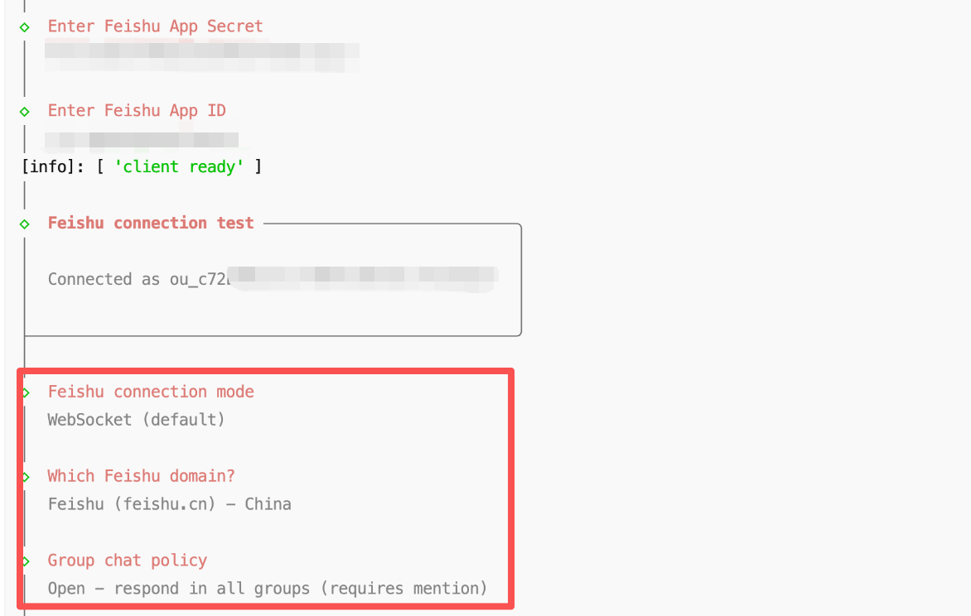Click the diamond marker beside Group chat policy
The width and height of the screenshot is (971, 616).
click(27, 561)
